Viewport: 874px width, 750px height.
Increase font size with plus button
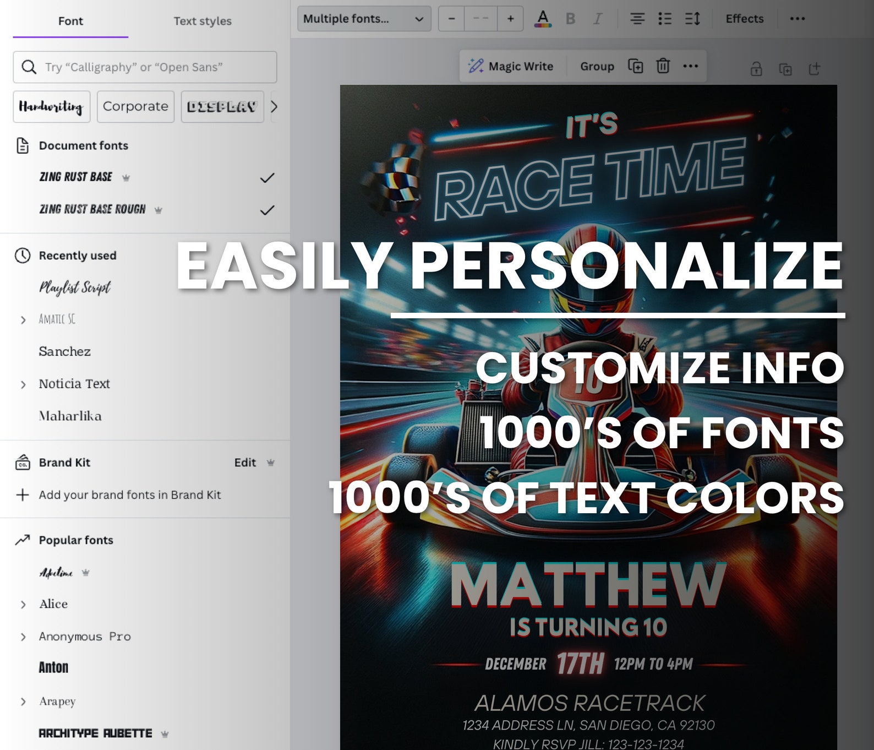[x=510, y=19]
